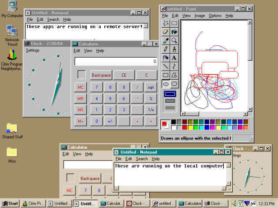Select the Free-Form Select tool in Paint

[x=165, y=23]
